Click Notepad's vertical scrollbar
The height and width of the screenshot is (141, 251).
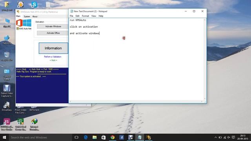(205, 59)
